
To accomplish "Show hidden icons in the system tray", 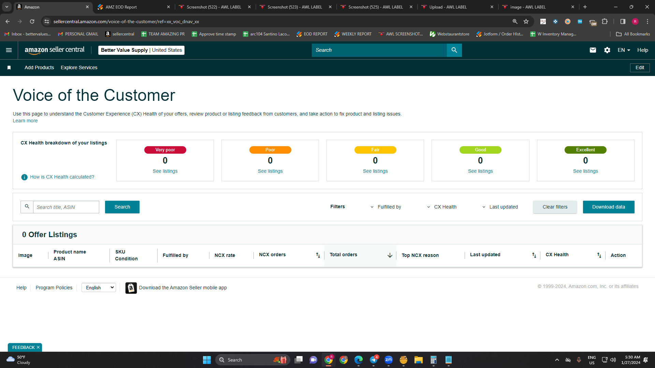I will pos(557,360).
